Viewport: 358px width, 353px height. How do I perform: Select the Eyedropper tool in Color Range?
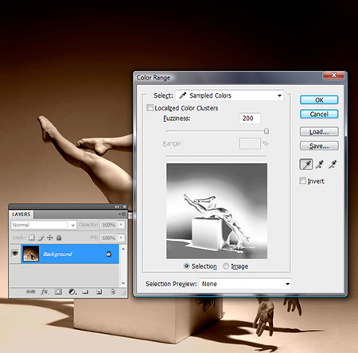coord(305,165)
